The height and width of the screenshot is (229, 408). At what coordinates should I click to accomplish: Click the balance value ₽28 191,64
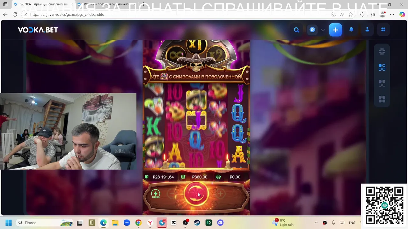click(x=163, y=177)
